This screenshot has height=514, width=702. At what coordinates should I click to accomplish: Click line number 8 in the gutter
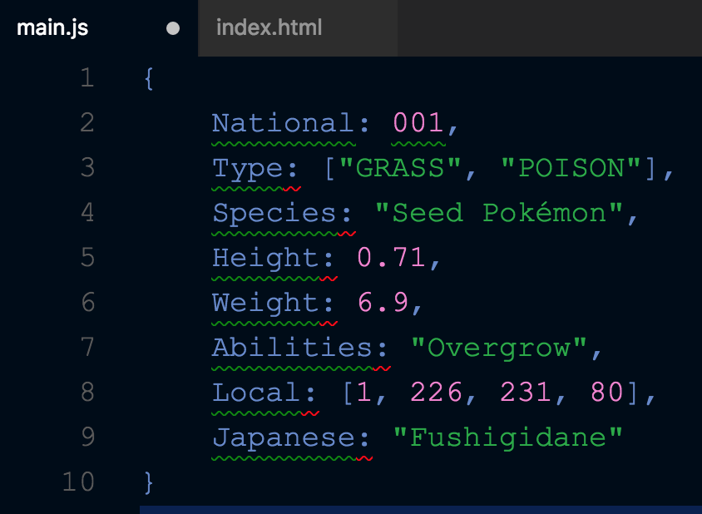tap(87, 393)
